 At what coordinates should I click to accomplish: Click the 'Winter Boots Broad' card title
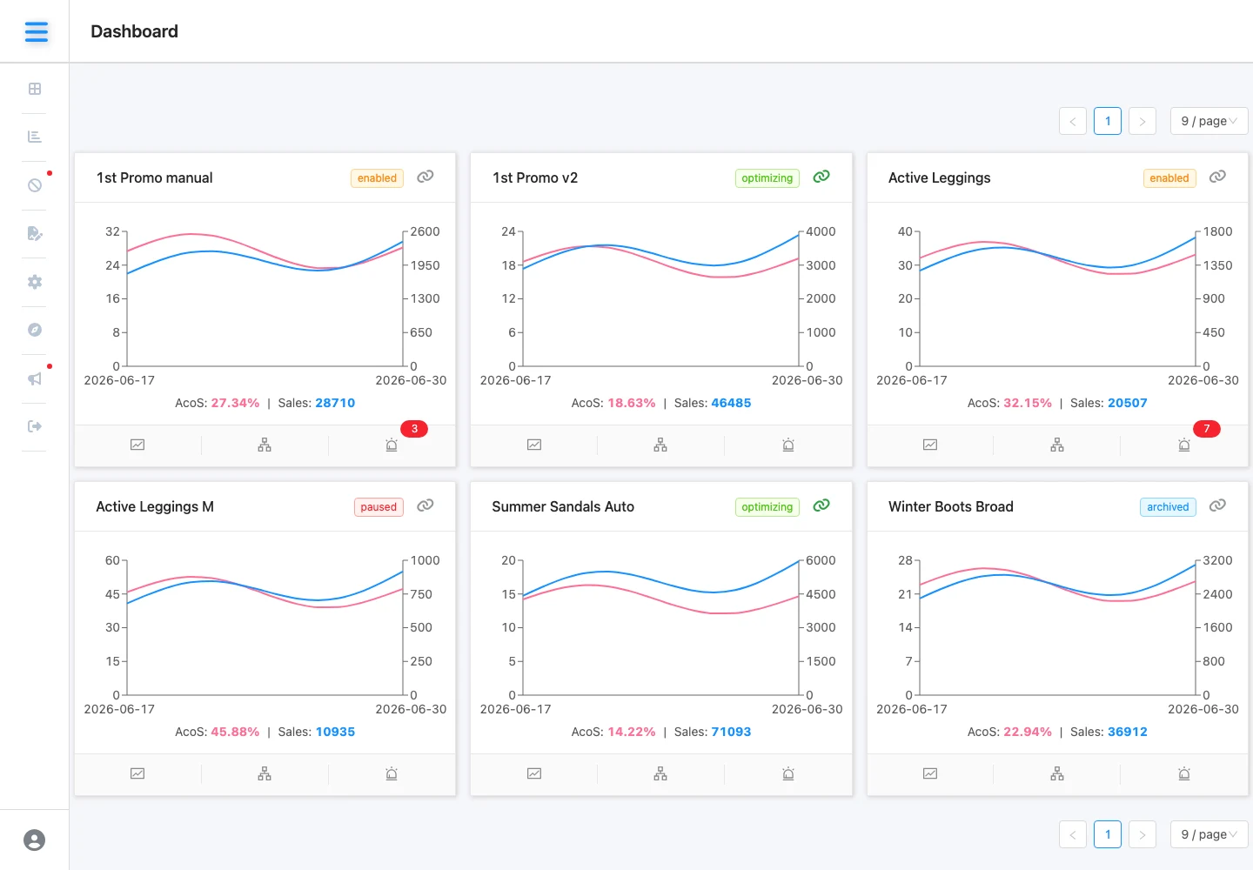click(951, 506)
